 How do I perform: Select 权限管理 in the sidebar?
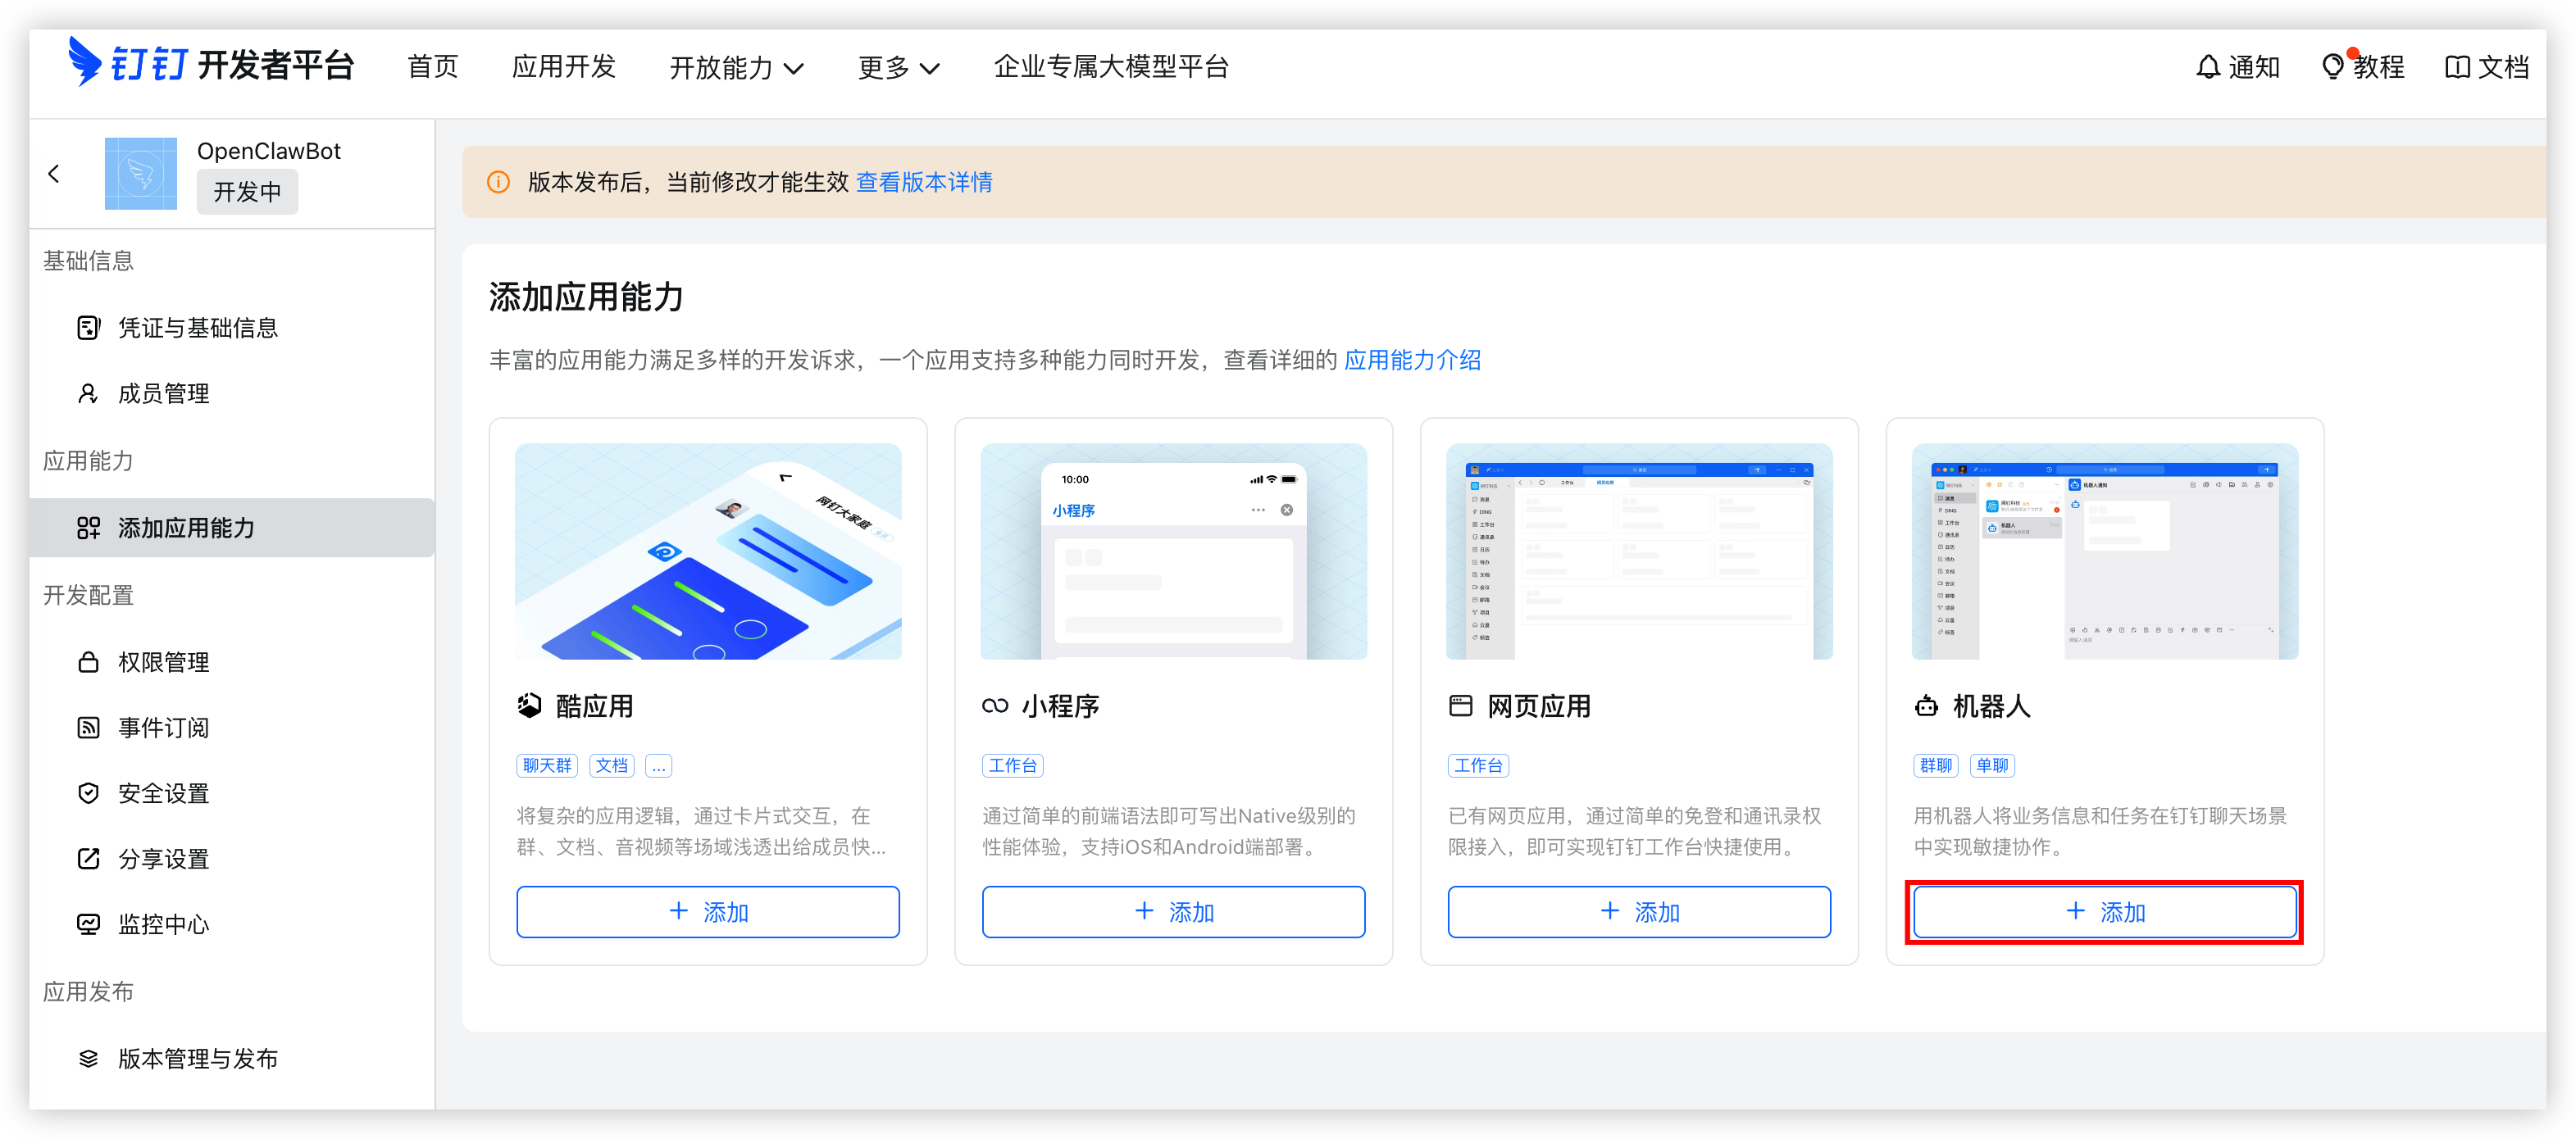point(232,661)
